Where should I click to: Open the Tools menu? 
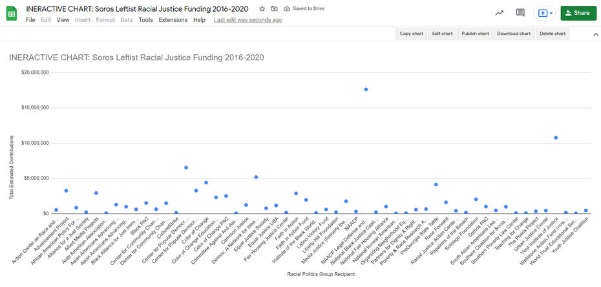145,20
